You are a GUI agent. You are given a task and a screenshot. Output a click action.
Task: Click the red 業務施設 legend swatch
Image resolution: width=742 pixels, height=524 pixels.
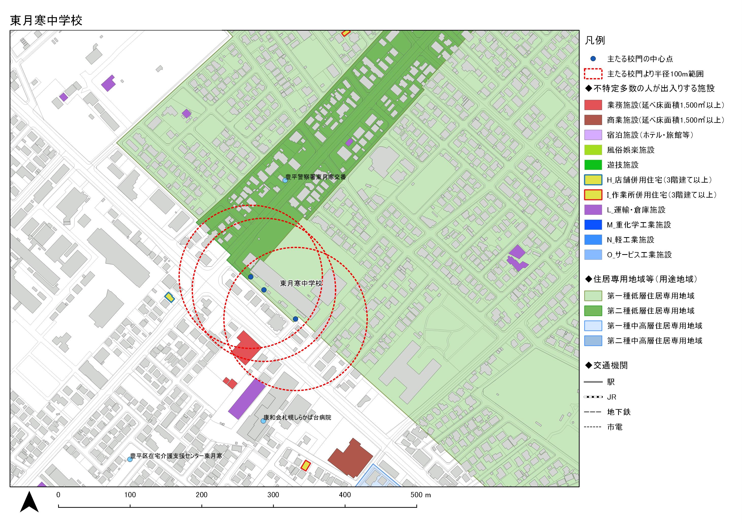tap(593, 105)
